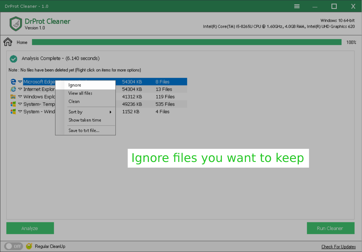The image size is (362, 252).
Task: Choose Clean from the context menu
Action: tap(85, 101)
